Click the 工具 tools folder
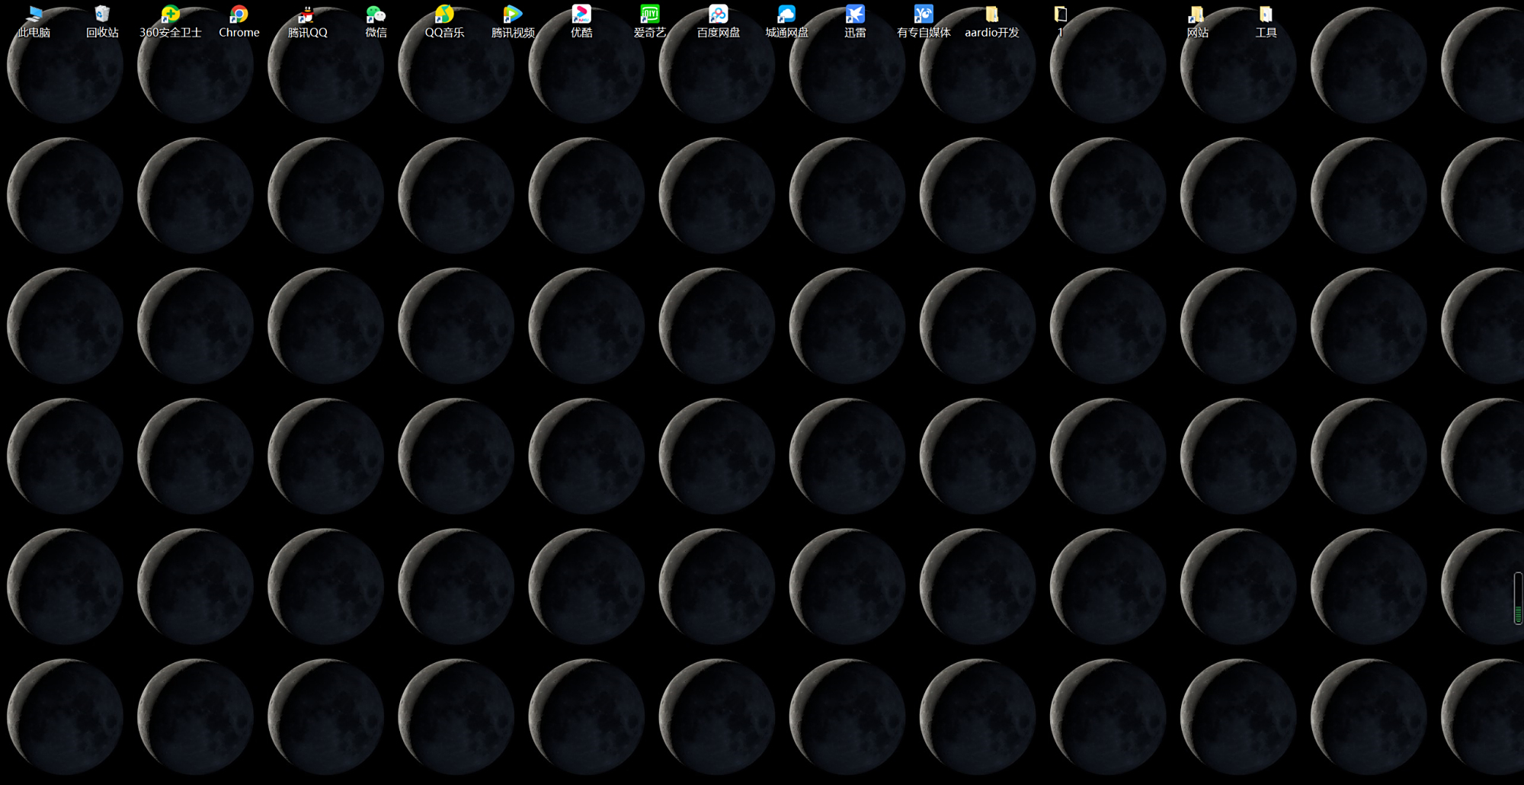 pos(1266,14)
